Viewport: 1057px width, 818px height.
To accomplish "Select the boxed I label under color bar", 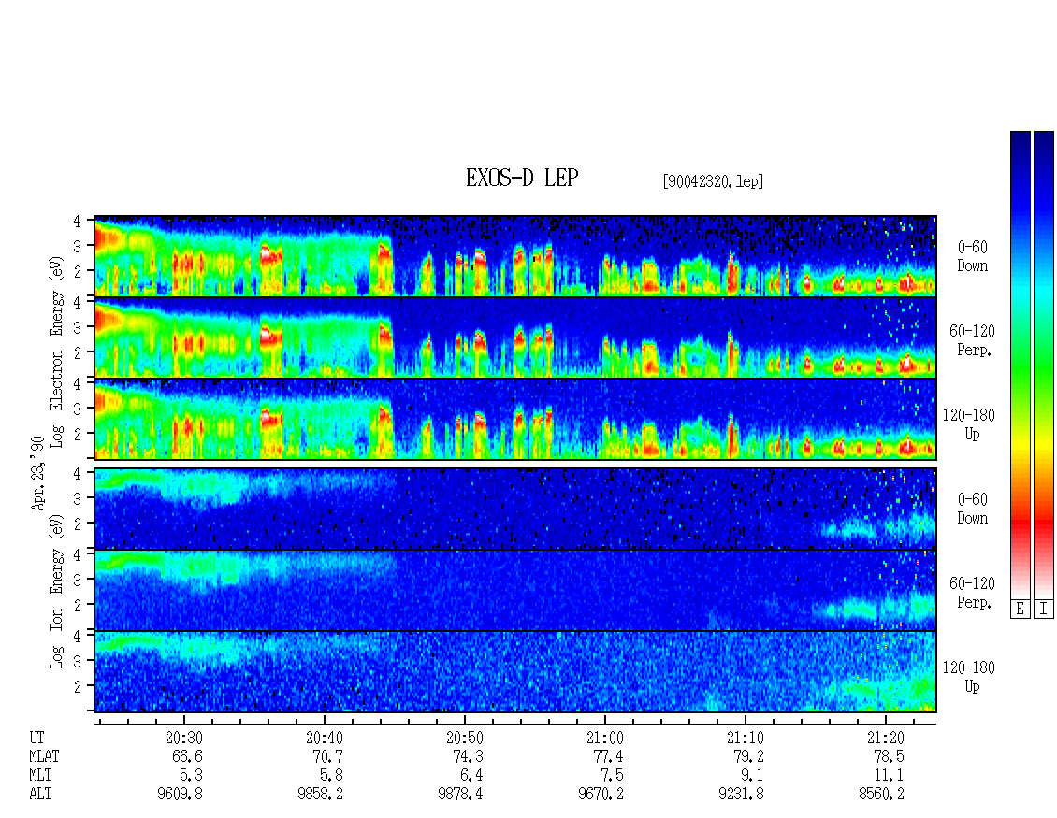I will click(x=1044, y=610).
